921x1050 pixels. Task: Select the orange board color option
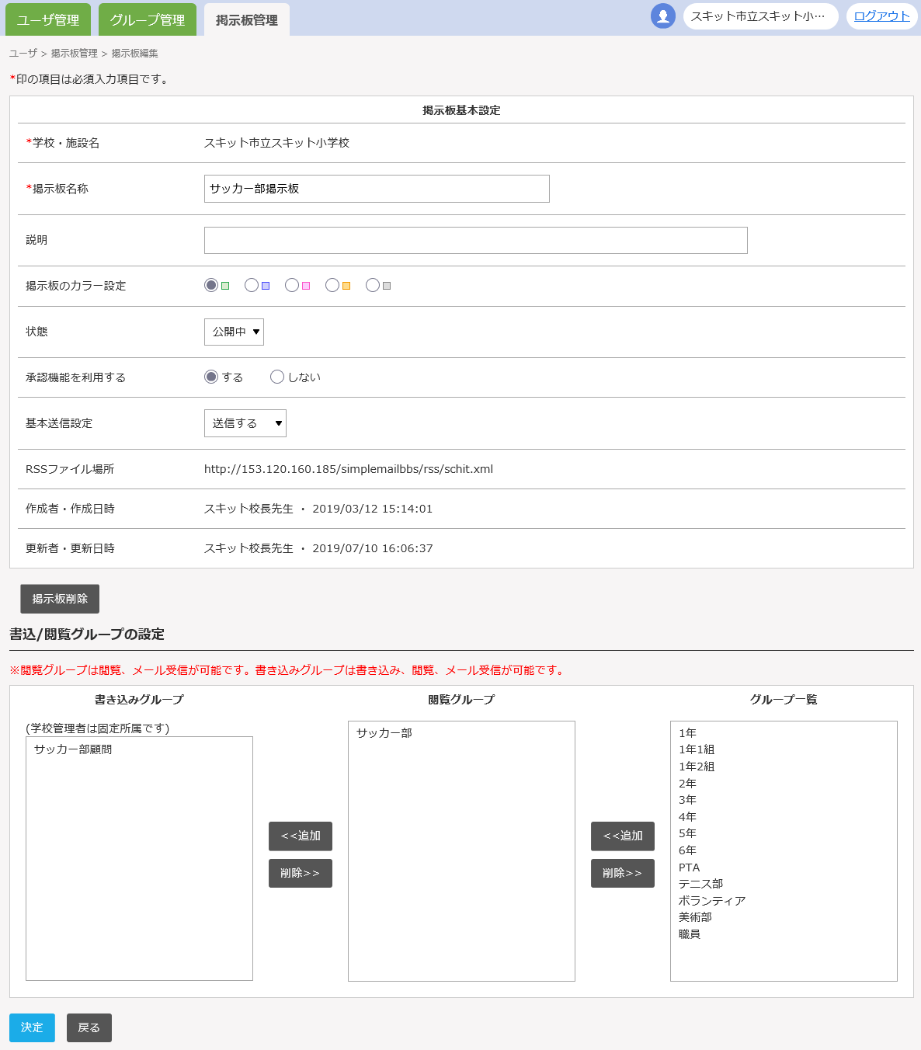[x=332, y=285]
